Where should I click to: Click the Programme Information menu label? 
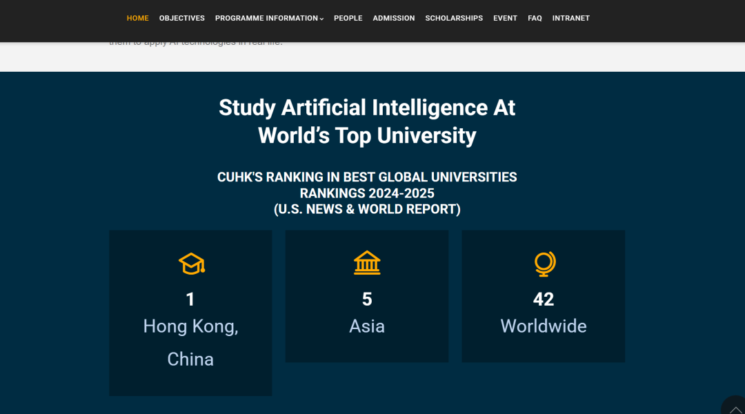266,18
